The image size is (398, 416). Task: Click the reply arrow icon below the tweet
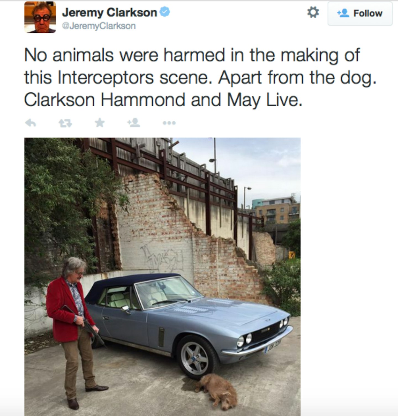[30, 123]
